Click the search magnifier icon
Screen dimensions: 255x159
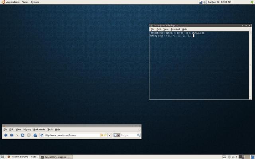(139, 135)
